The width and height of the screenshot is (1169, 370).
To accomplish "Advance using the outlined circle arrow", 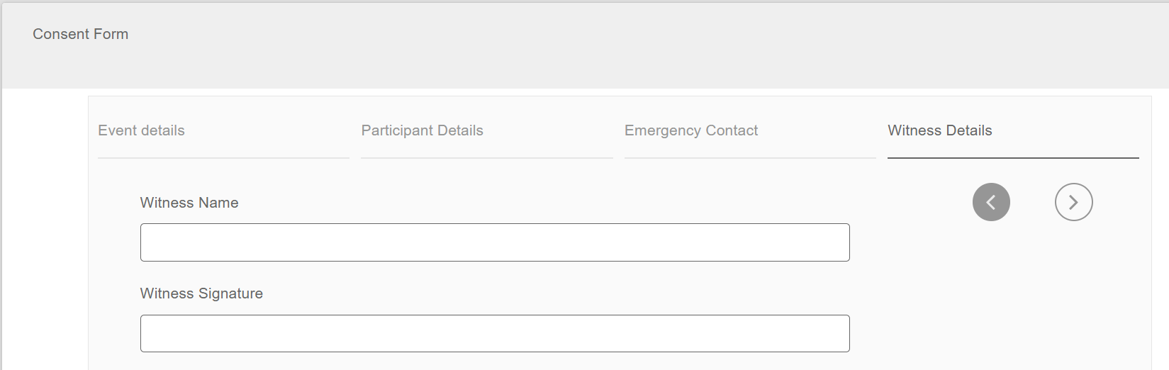I will click(x=1073, y=202).
